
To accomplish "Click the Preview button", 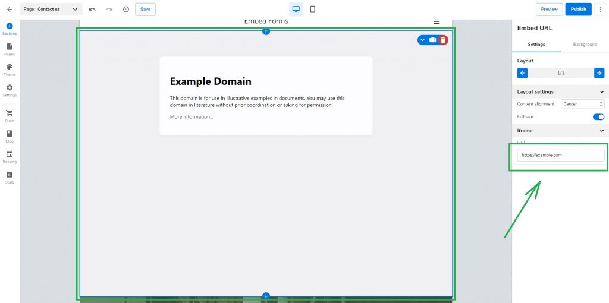I will point(549,9).
